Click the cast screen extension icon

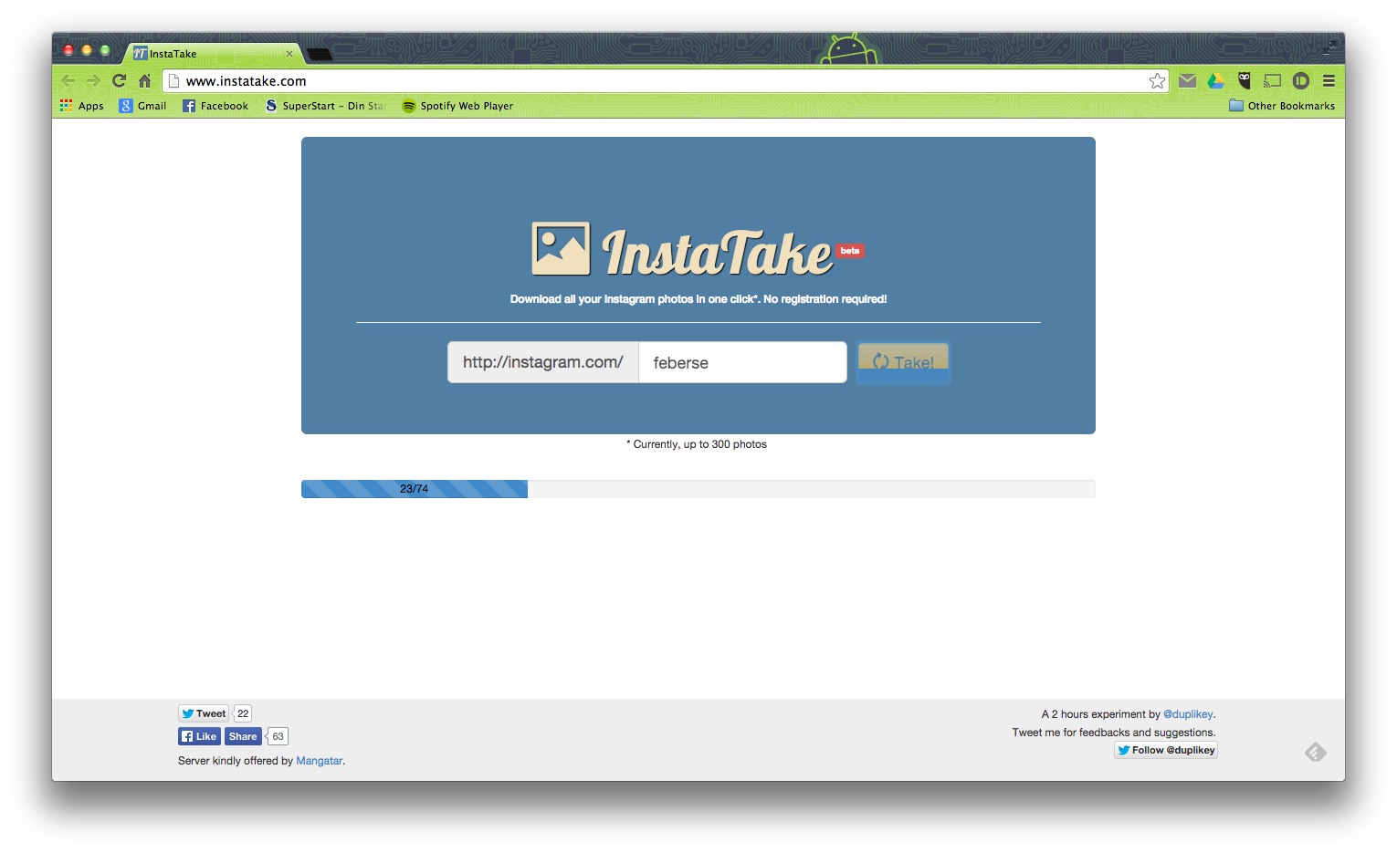[1272, 80]
